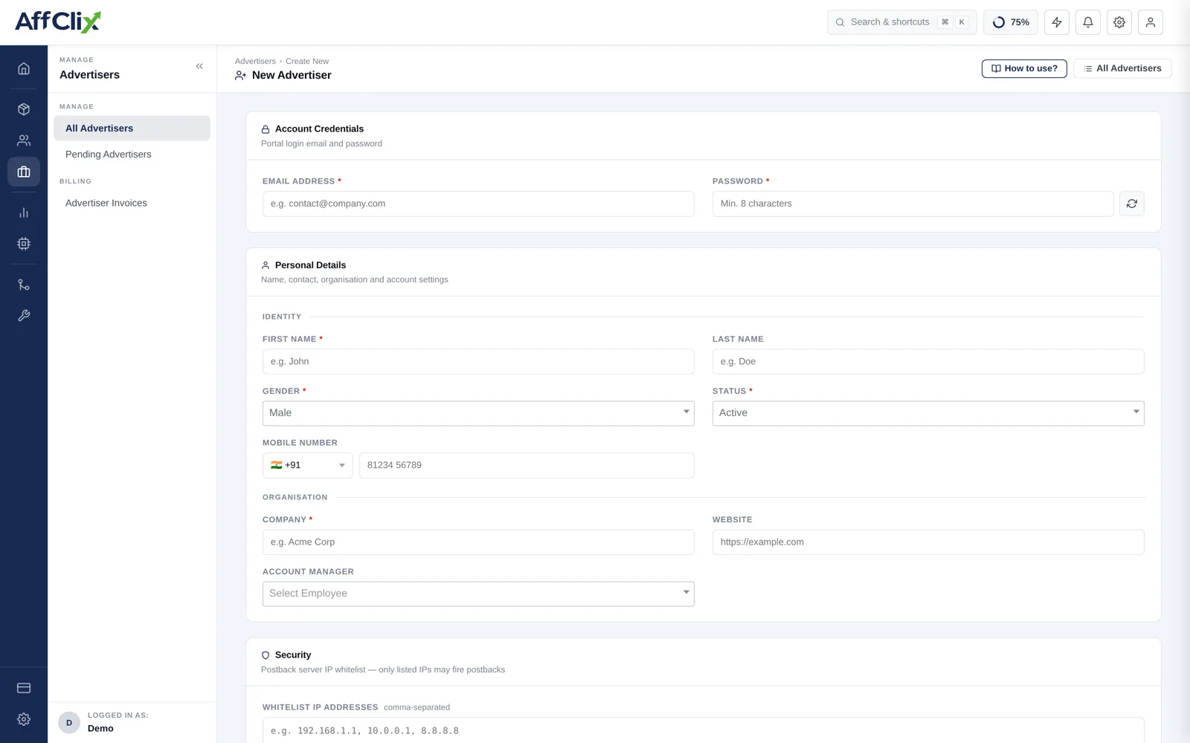Image resolution: width=1190 pixels, height=743 pixels.
Task: Open the Status dropdown
Action: [x=928, y=413]
